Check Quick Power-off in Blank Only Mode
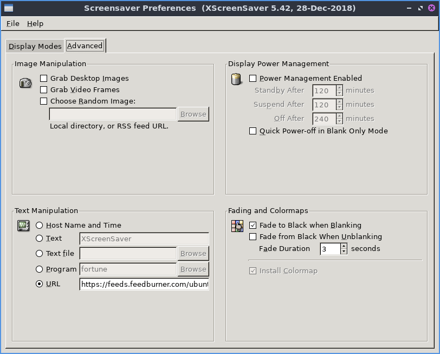The height and width of the screenshot is (354, 440). (x=253, y=131)
